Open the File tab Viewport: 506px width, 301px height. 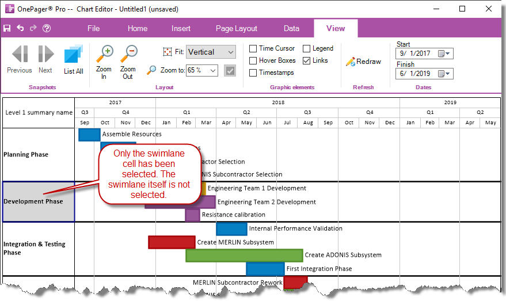pyautogui.click(x=94, y=28)
